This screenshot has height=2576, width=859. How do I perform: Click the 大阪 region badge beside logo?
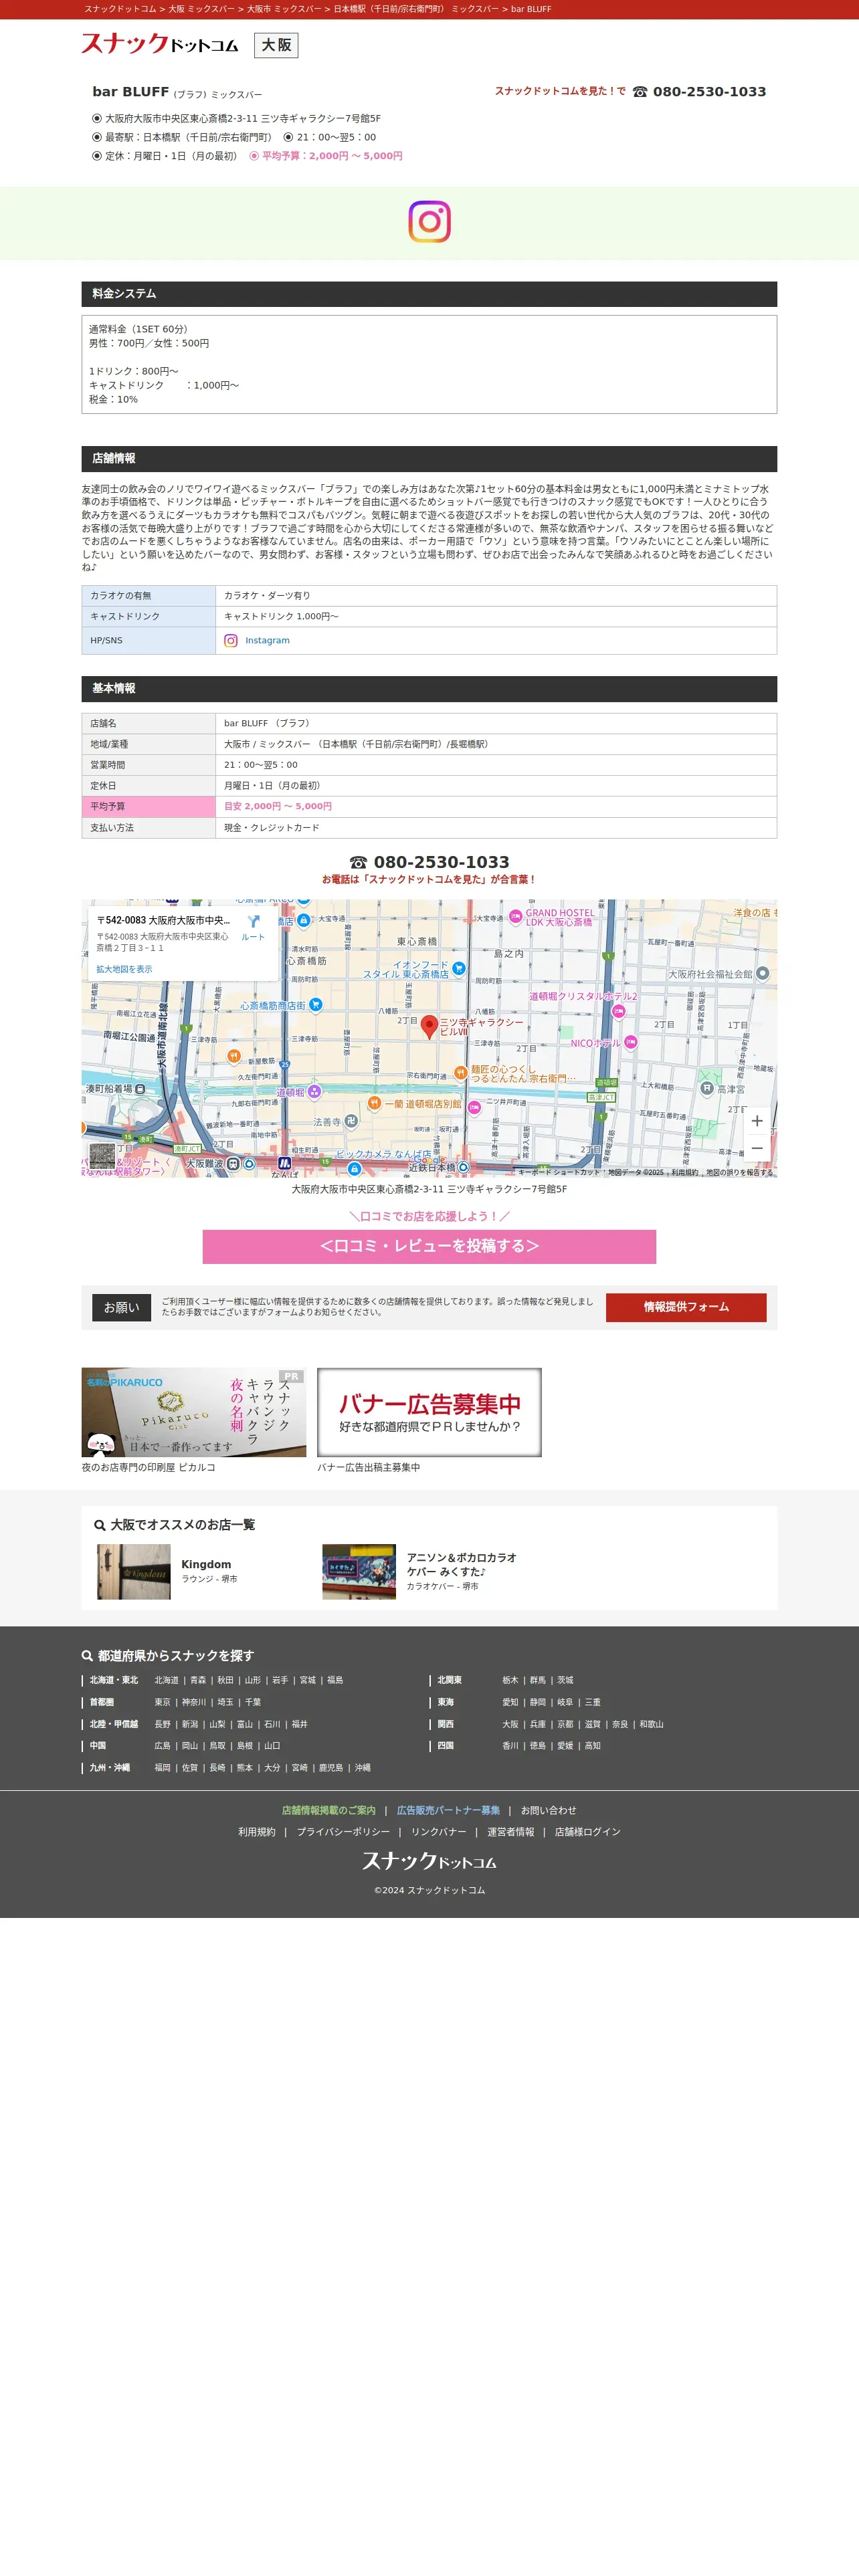pyautogui.click(x=276, y=46)
